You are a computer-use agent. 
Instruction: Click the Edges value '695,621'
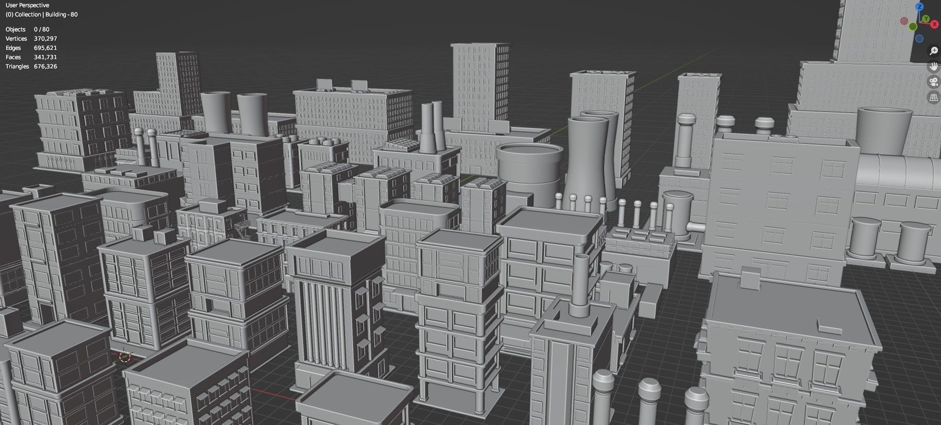point(45,48)
